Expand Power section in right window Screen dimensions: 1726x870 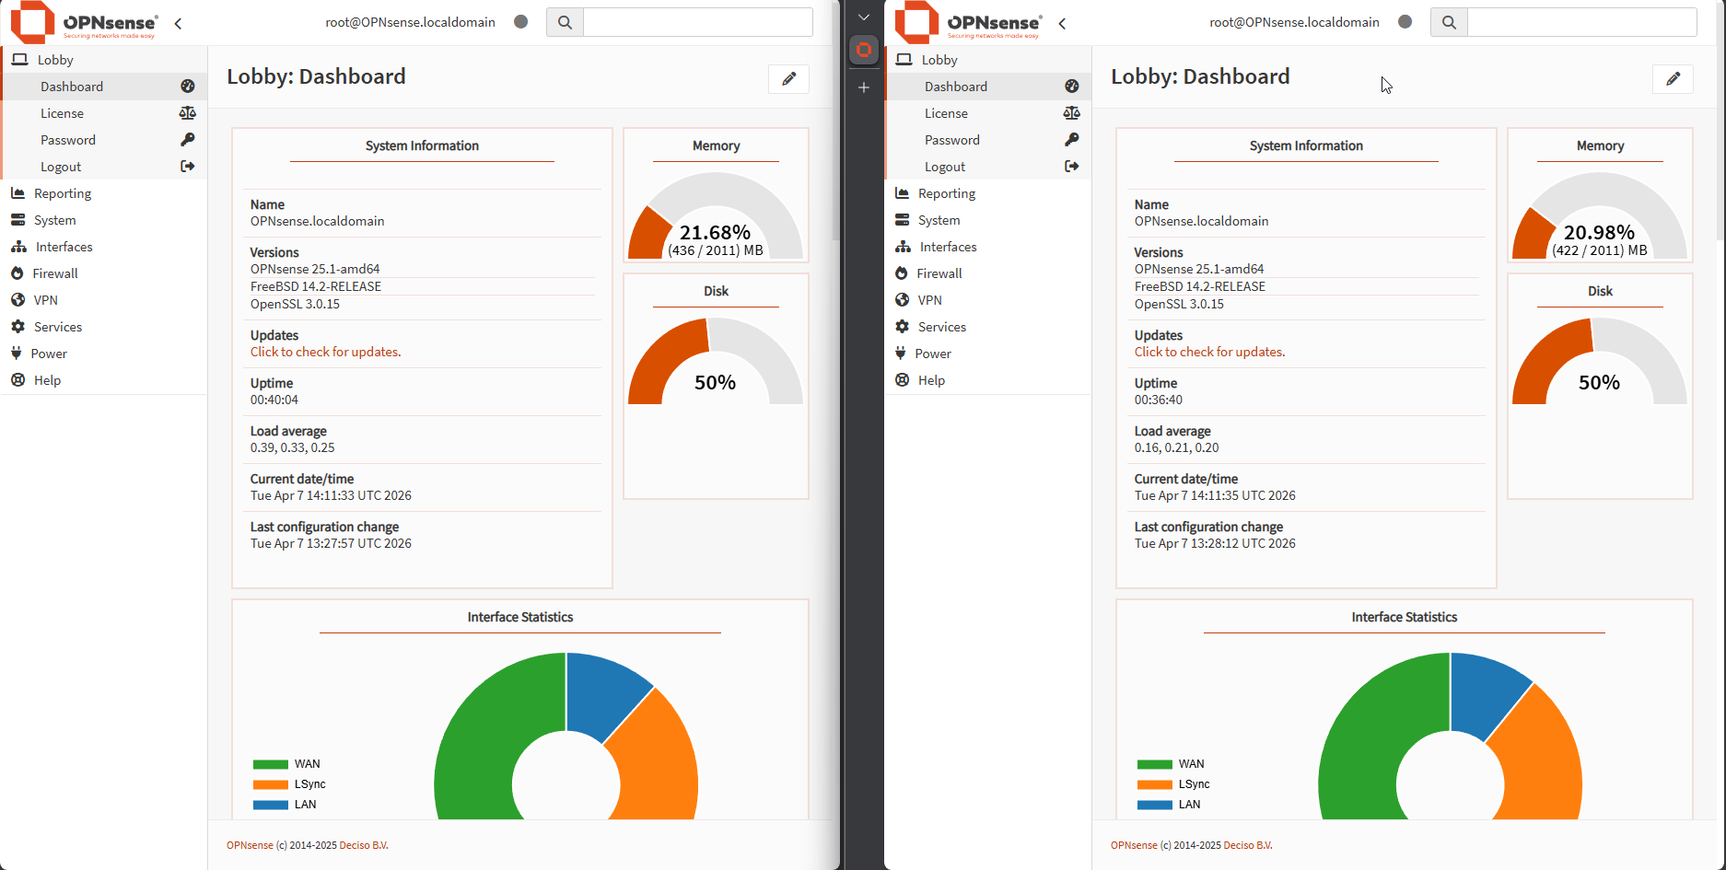pos(988,354)
